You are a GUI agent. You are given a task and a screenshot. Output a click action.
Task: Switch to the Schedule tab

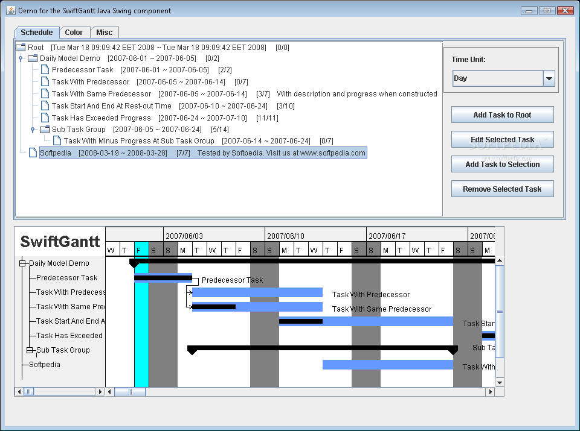pos(37,33)
